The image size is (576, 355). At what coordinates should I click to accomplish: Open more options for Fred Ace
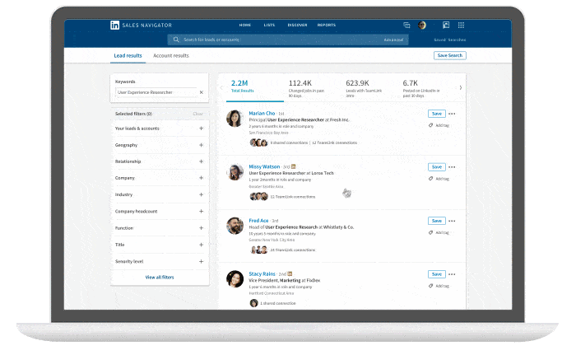452,221
